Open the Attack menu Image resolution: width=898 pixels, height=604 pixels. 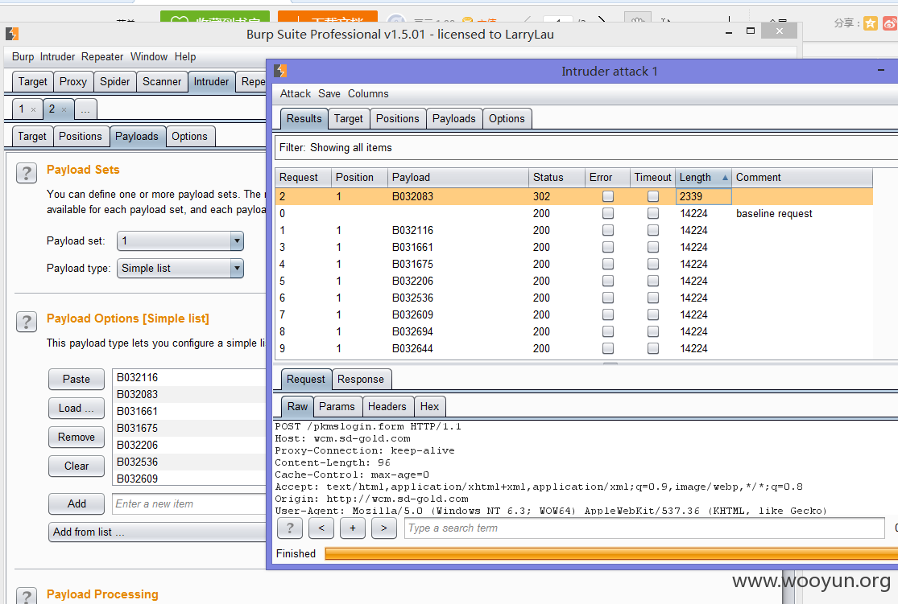(295, 94)
